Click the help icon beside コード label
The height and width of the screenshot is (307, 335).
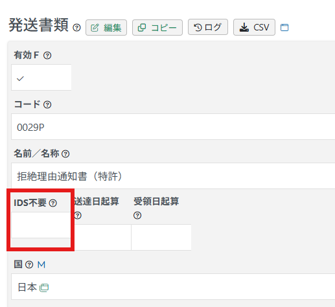[47, 105]
